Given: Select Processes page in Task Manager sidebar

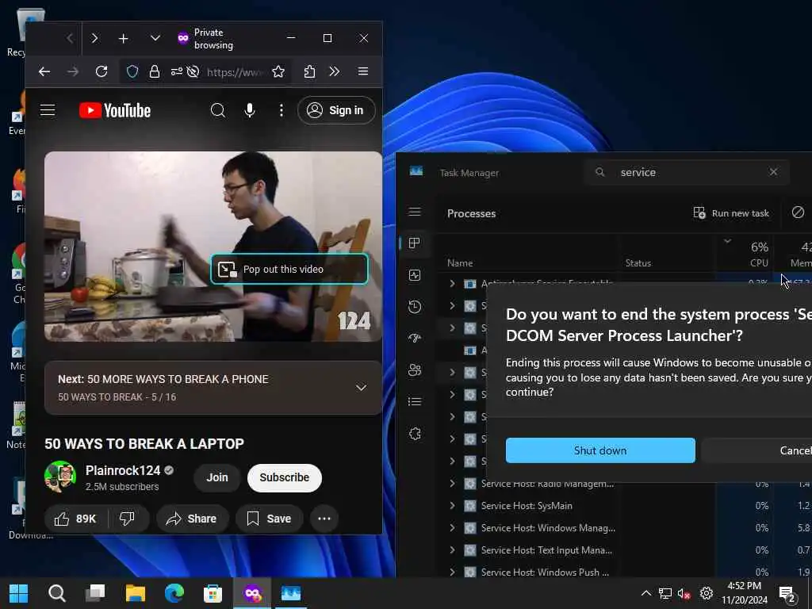Looking at the screenshot, I should click(414, 243).
